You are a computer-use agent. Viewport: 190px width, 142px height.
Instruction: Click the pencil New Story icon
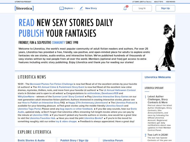click(81, 8)
